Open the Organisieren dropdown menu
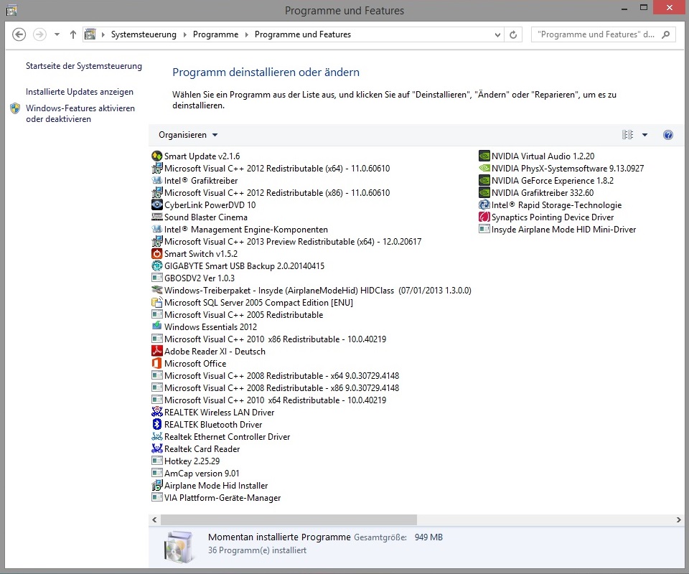The width and height of the screenshot is (689, 574). tap(188, 135)
